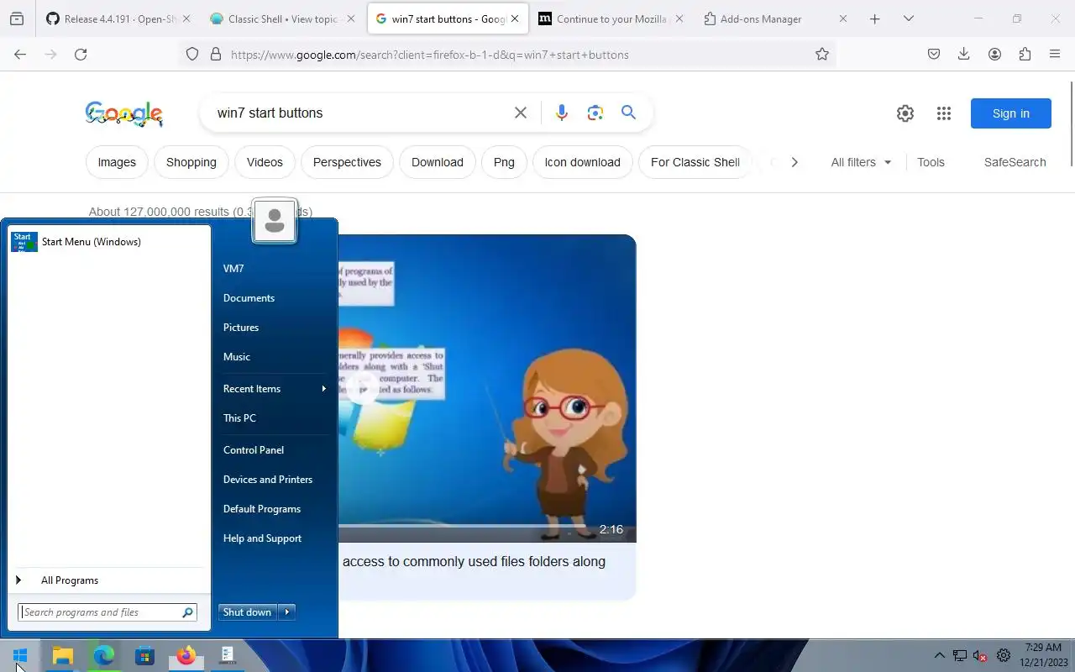Go back to previous page

tap(20, 54)
